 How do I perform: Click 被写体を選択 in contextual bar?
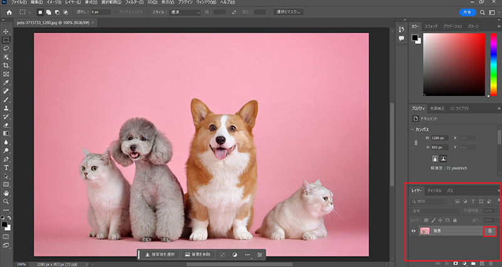[160, 254]
